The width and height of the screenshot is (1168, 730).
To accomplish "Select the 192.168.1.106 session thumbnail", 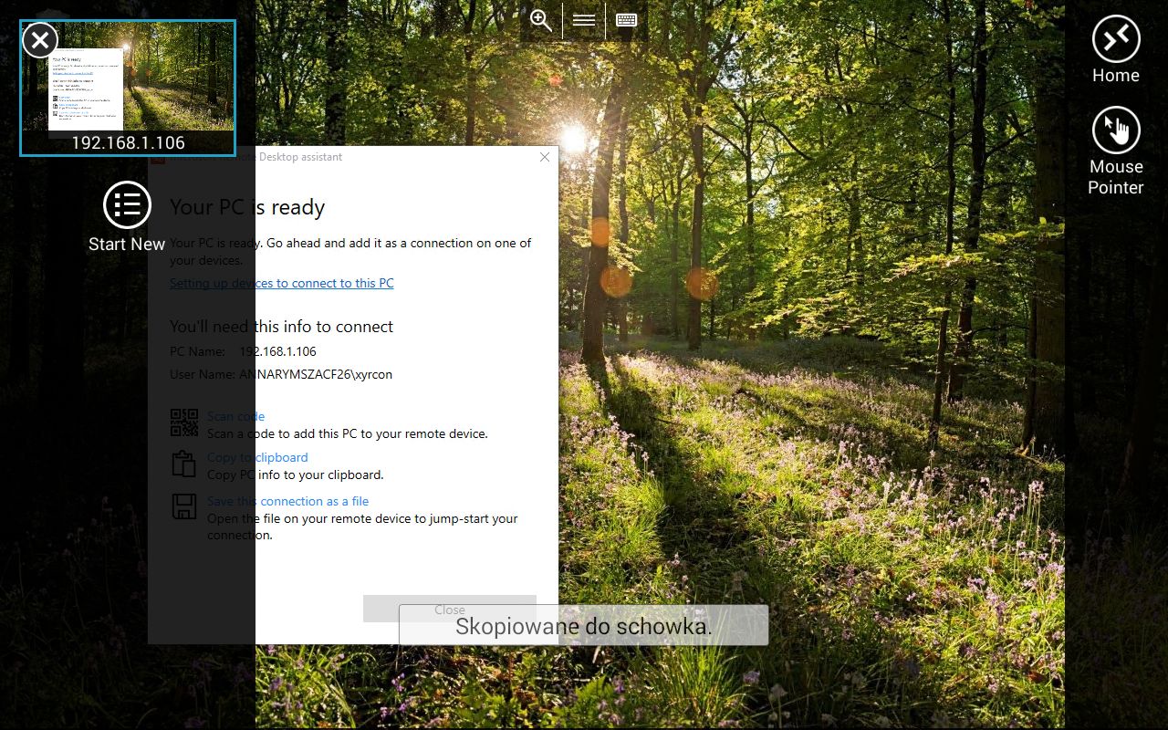I will tap(128, 89).
